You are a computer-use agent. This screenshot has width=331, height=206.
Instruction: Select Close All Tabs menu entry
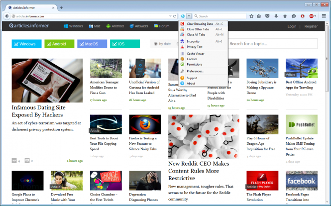click(x=203, y=35)
